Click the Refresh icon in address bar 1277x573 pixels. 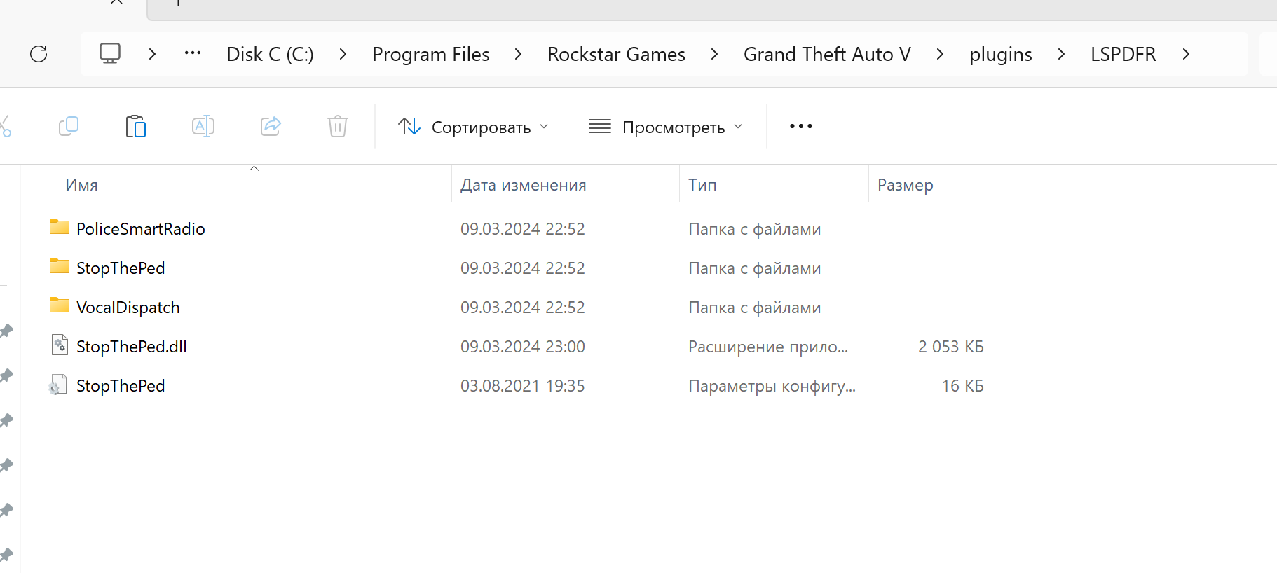coord(39,54)
